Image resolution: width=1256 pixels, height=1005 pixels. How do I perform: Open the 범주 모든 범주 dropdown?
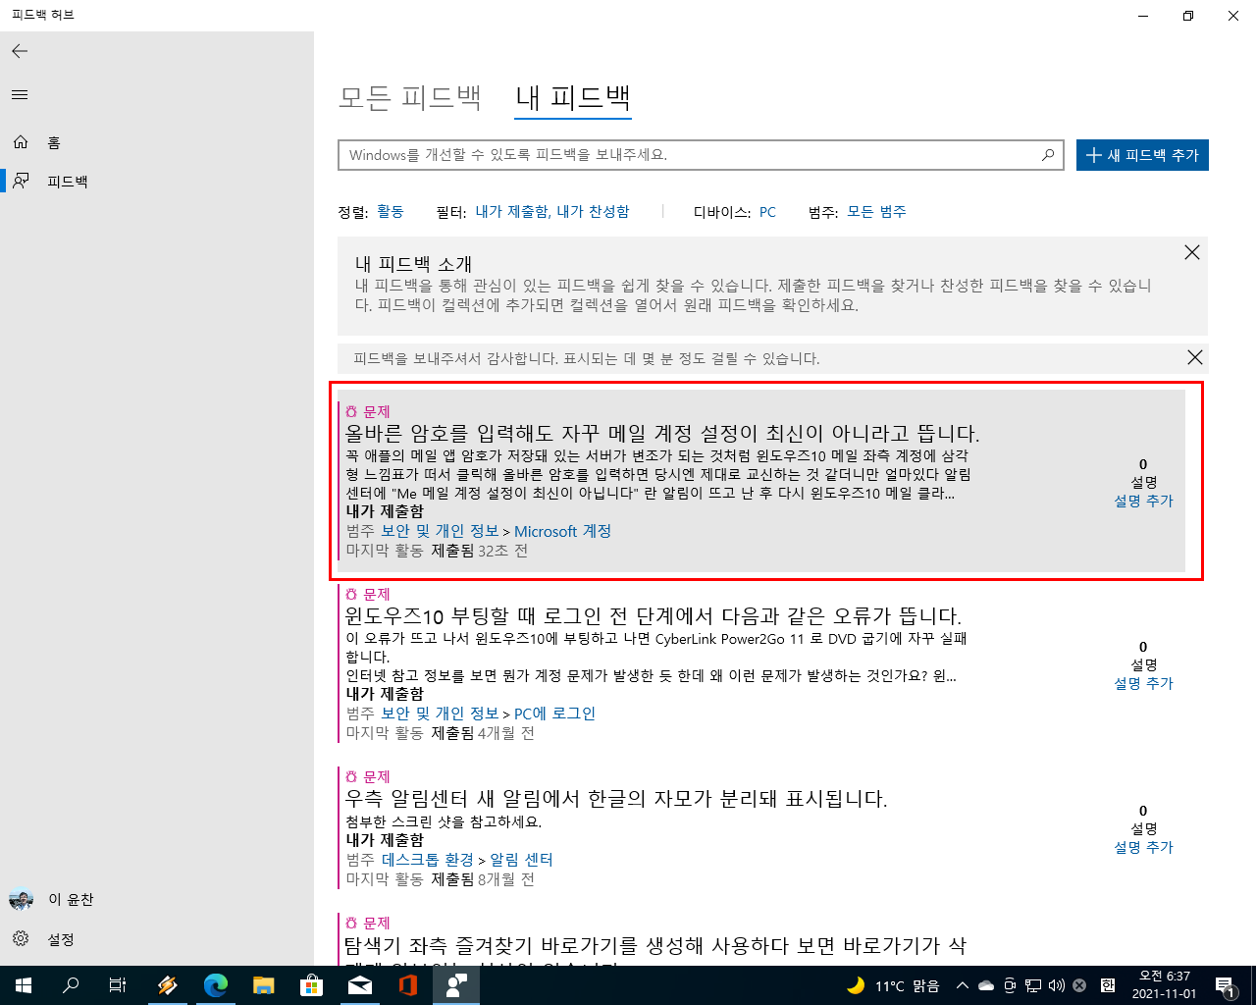tap(877, 211)
